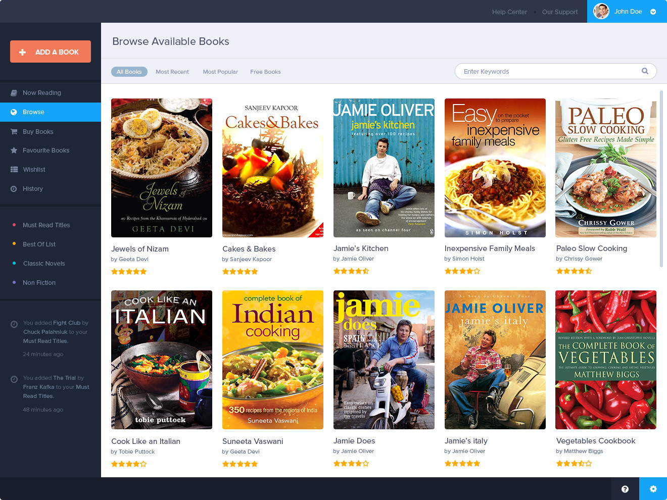The image size is (667, 500).
Task: Click the red dot beside Must Read Titles
Action: [14, 225]
